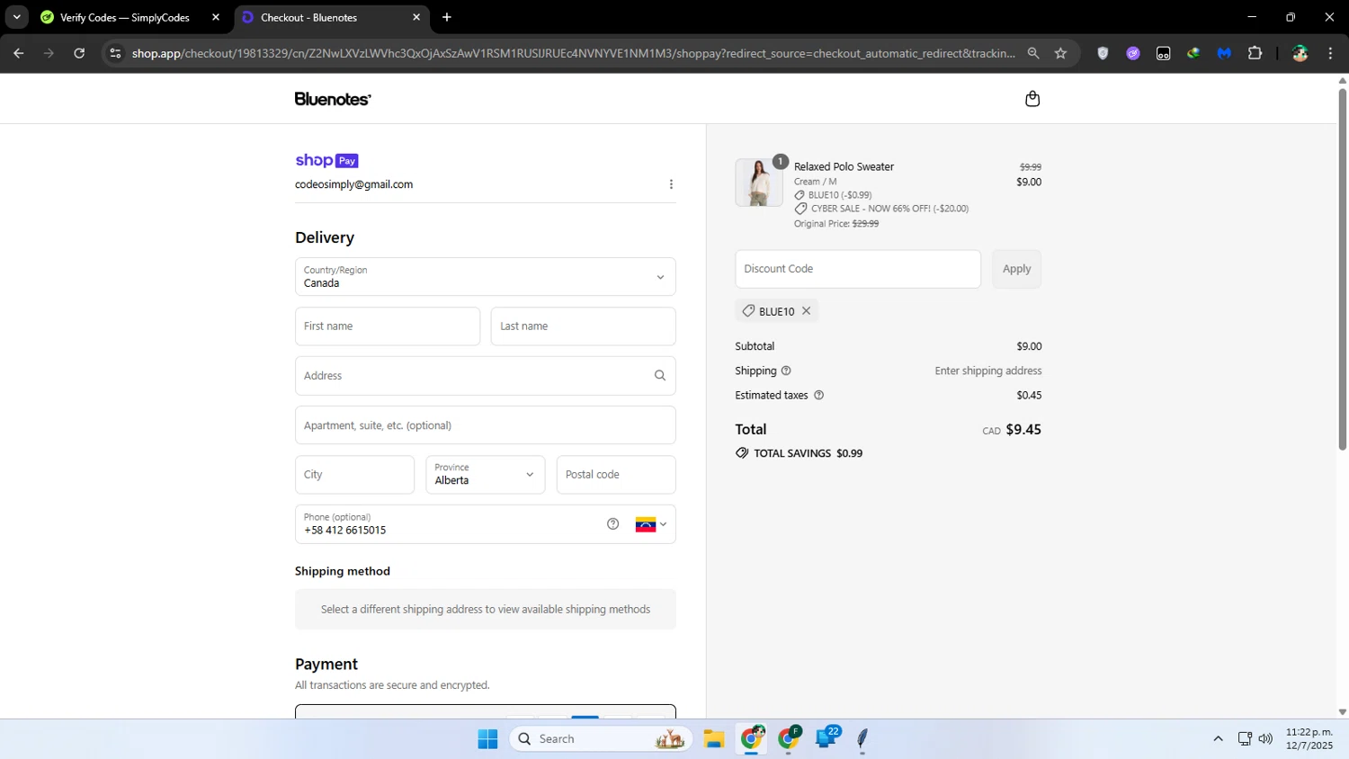Click the phone number help icon

click(x=613, y=524)
